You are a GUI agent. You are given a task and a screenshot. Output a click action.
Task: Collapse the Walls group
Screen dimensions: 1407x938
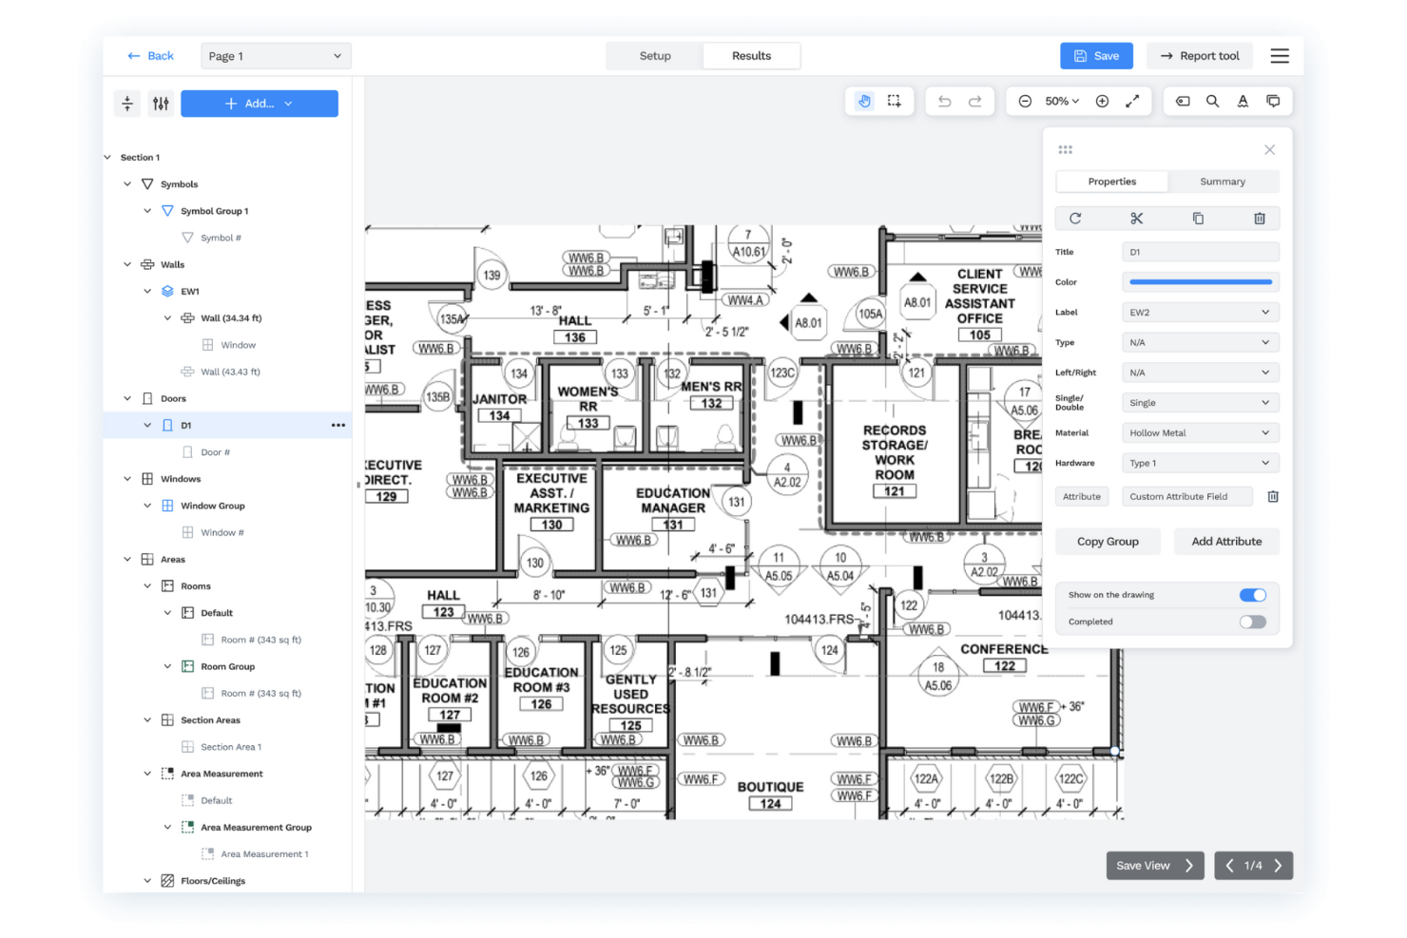pos(127,264)
